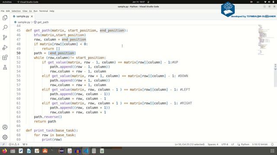Screen dimensions: 277x155
Task: Click line number 45 in gutter
Action: click(19, 31)
